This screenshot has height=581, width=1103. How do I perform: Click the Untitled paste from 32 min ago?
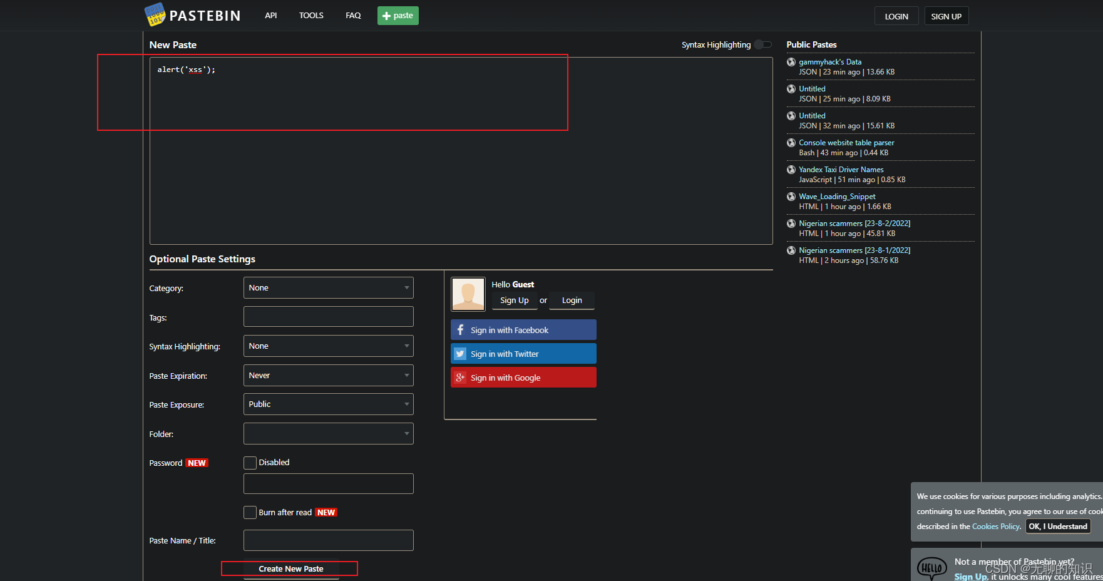[812, 116]
